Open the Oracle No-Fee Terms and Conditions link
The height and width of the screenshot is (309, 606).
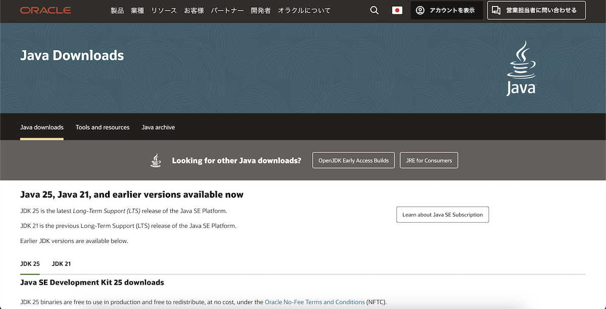pos(315,302)
